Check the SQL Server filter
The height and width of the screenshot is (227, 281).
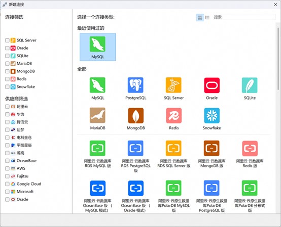(7, 40)
